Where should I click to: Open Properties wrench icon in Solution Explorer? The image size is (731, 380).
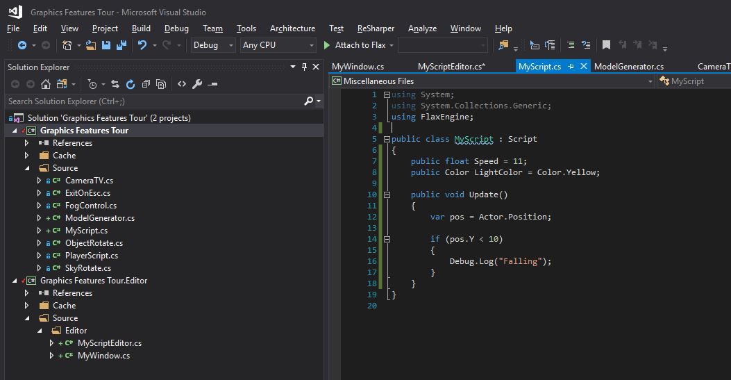tap(197, 84)
